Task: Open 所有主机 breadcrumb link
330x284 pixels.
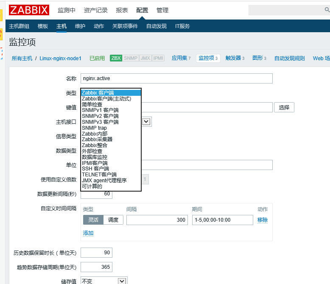Action: (22, 58)
